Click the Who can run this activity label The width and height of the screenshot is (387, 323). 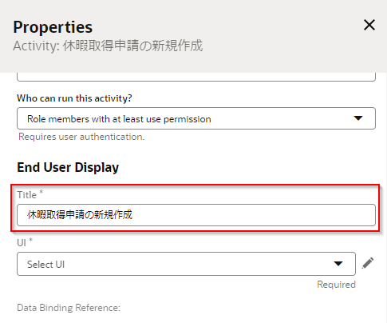point(74,98)
